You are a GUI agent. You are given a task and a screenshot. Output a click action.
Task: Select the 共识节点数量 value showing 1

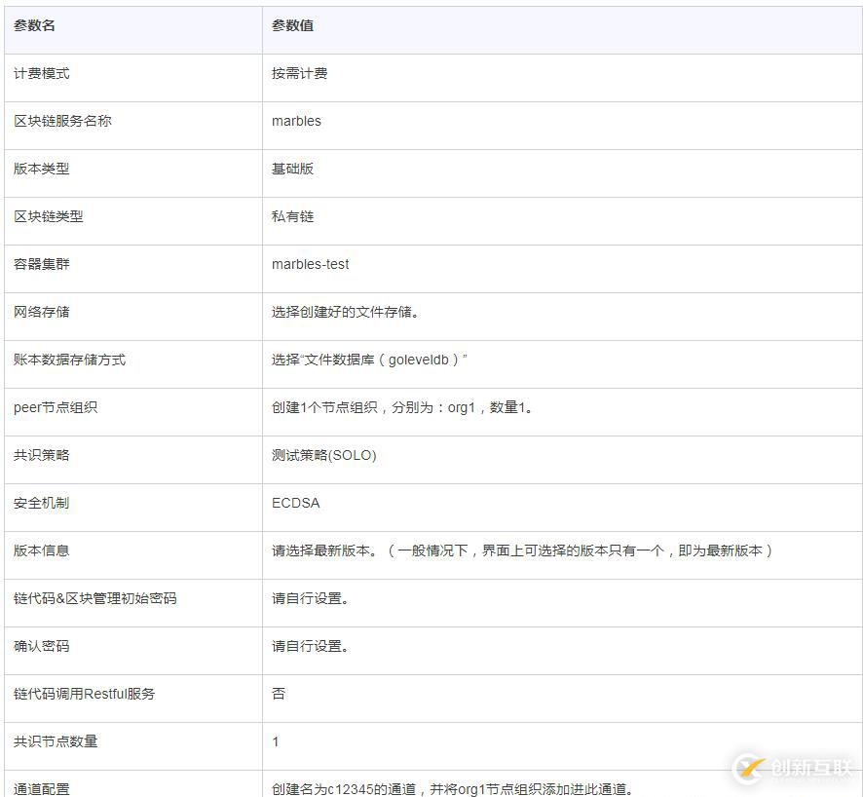click(x=276, y=741)
